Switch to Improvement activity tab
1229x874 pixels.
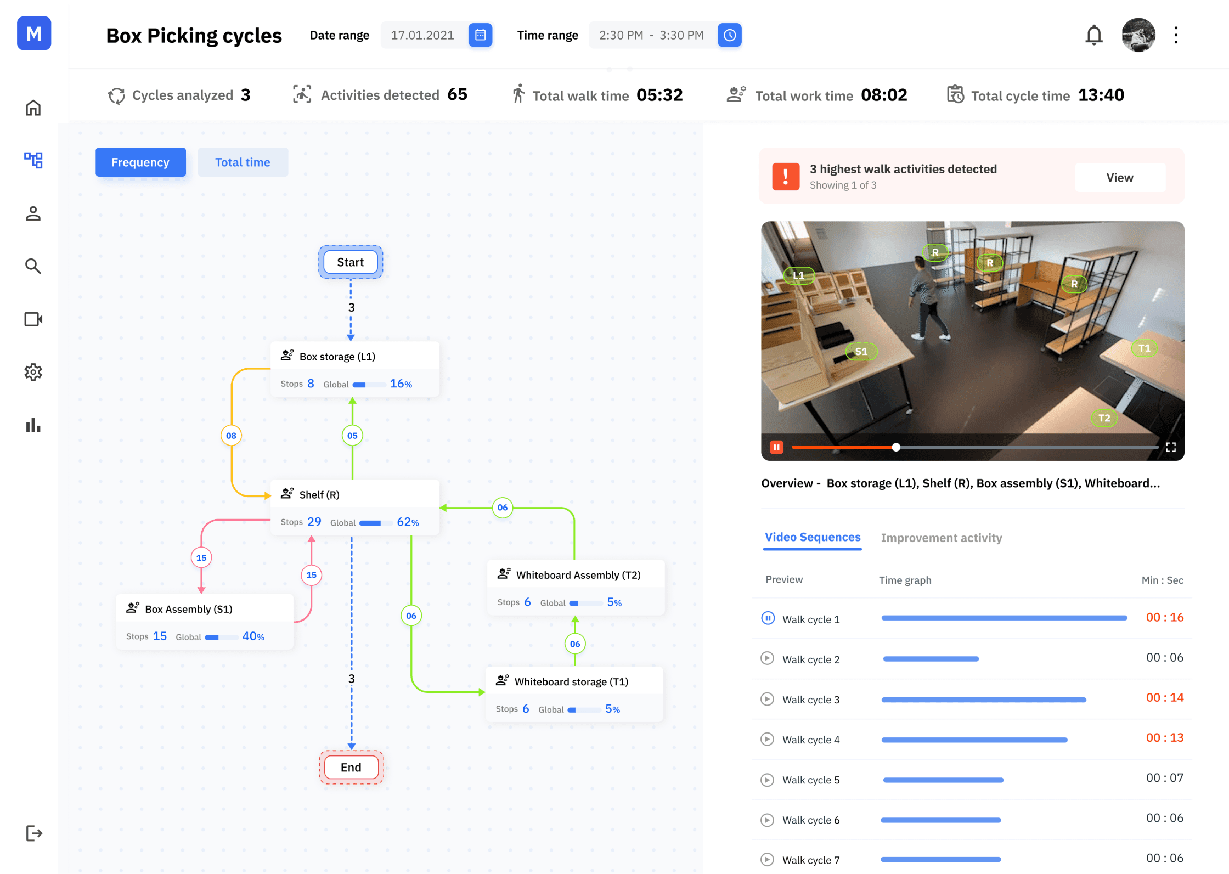click(x=941, y=538)
